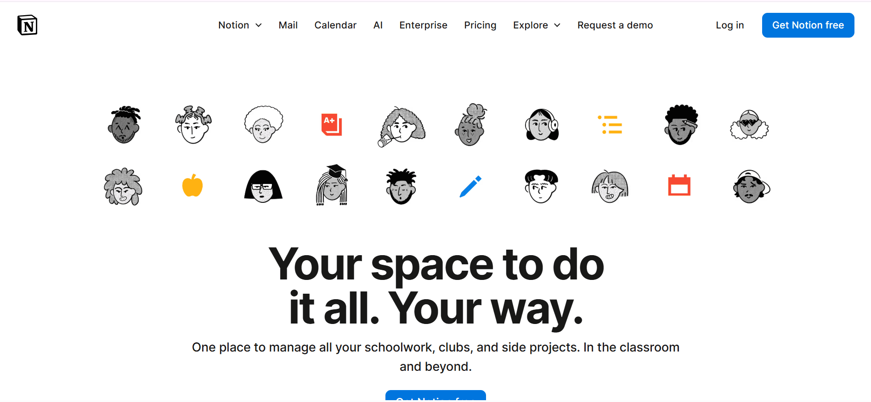Go to the AI page
The width and height of the screenshot is (871, 402).
(x=378, y=25)
